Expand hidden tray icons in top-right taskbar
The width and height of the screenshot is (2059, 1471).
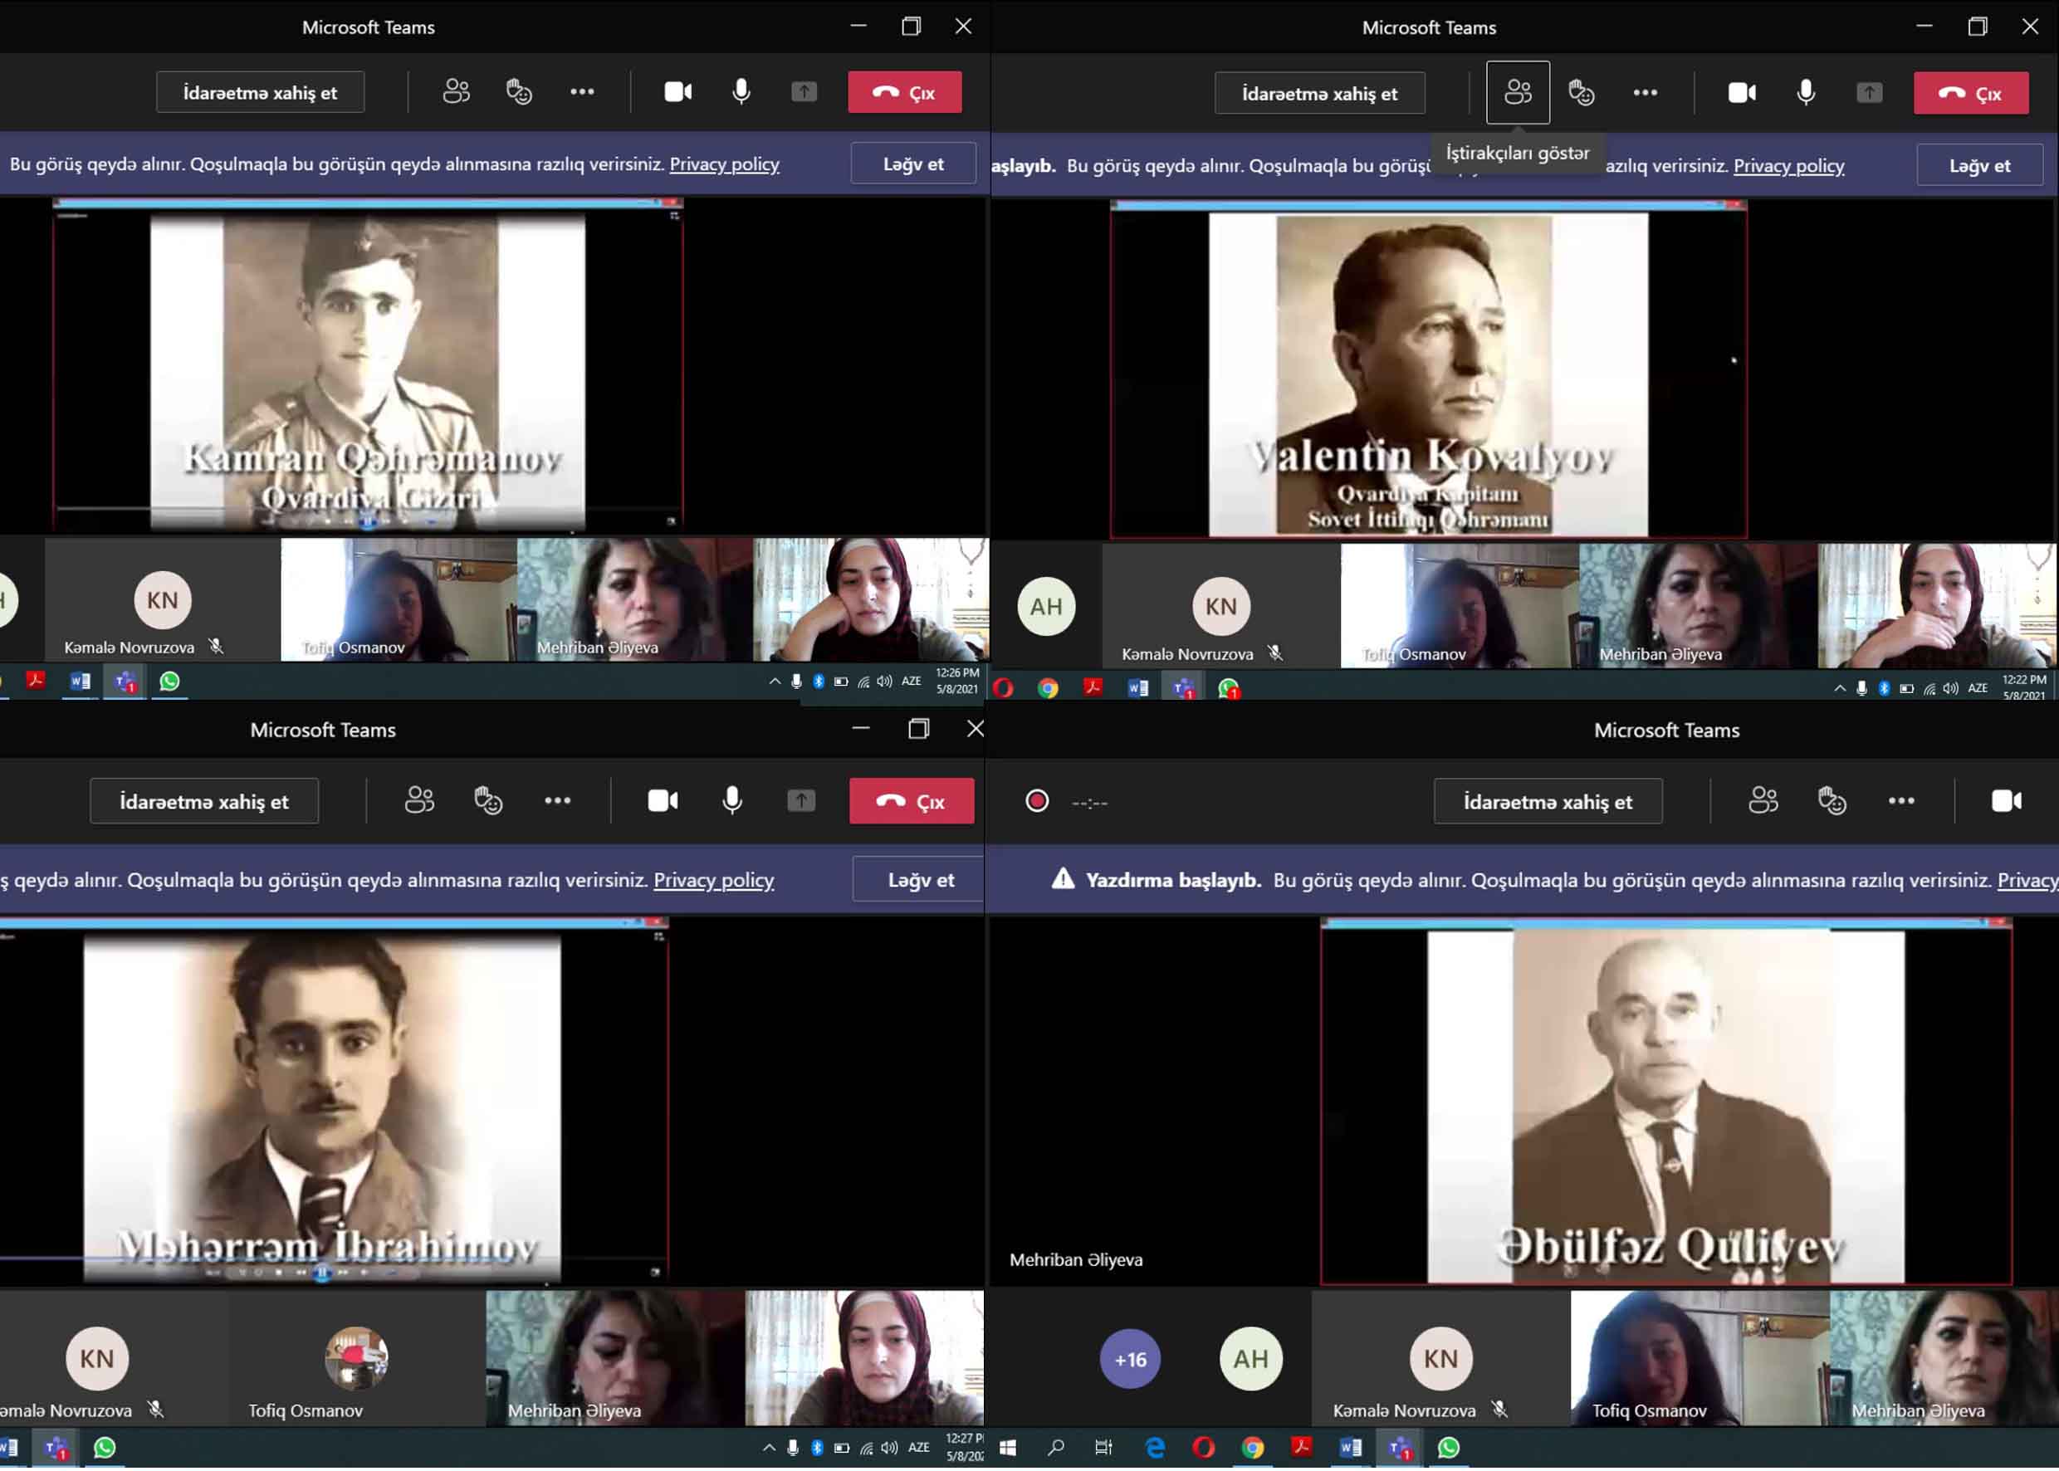(x=1839, y=688)
